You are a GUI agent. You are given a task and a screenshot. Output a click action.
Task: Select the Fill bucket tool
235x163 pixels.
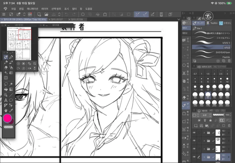pos(6,89)
